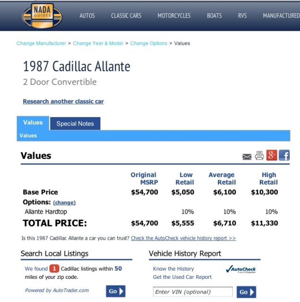Click the Enter VIN input field

(x=193, y=292)
